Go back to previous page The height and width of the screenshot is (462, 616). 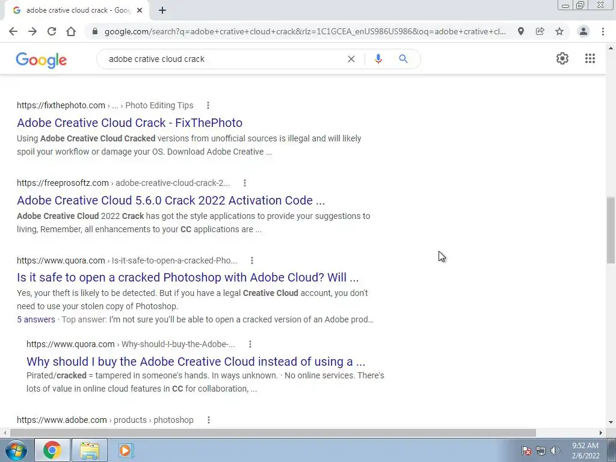point(13,31)
